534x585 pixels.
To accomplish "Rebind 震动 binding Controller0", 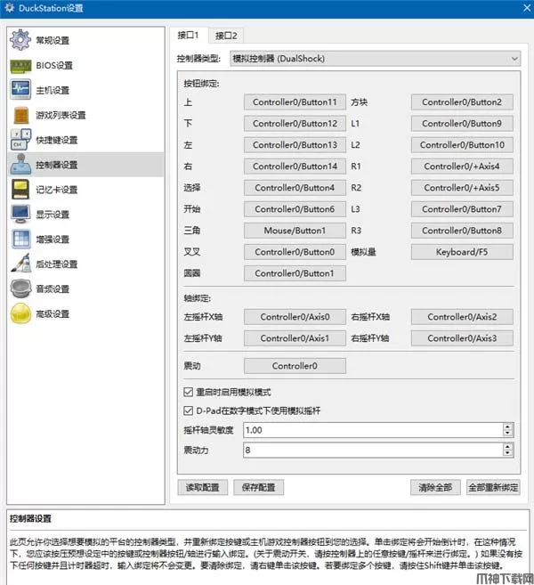I will (295, 366).
